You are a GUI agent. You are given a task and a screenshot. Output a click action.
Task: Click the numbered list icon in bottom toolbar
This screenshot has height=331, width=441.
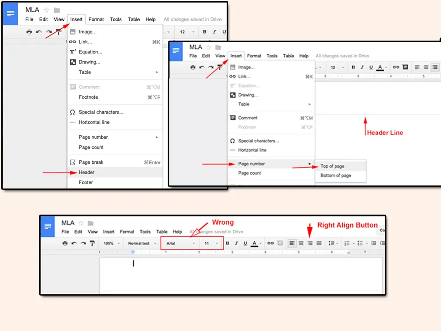[348, 244]
